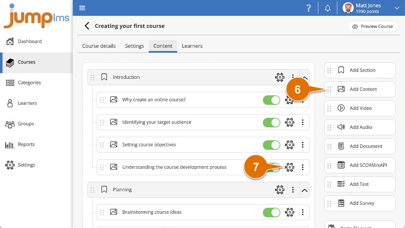This screenshot has width=405, height=228.
Task: Collapse the Planning section
Action: tap(305, 190)
